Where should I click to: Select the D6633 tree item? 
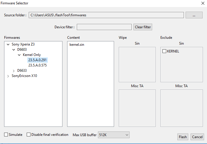(22, 71)
